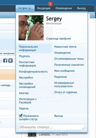Click Sergey's avatar photo
96x138 pixels.
click(31, 28)
